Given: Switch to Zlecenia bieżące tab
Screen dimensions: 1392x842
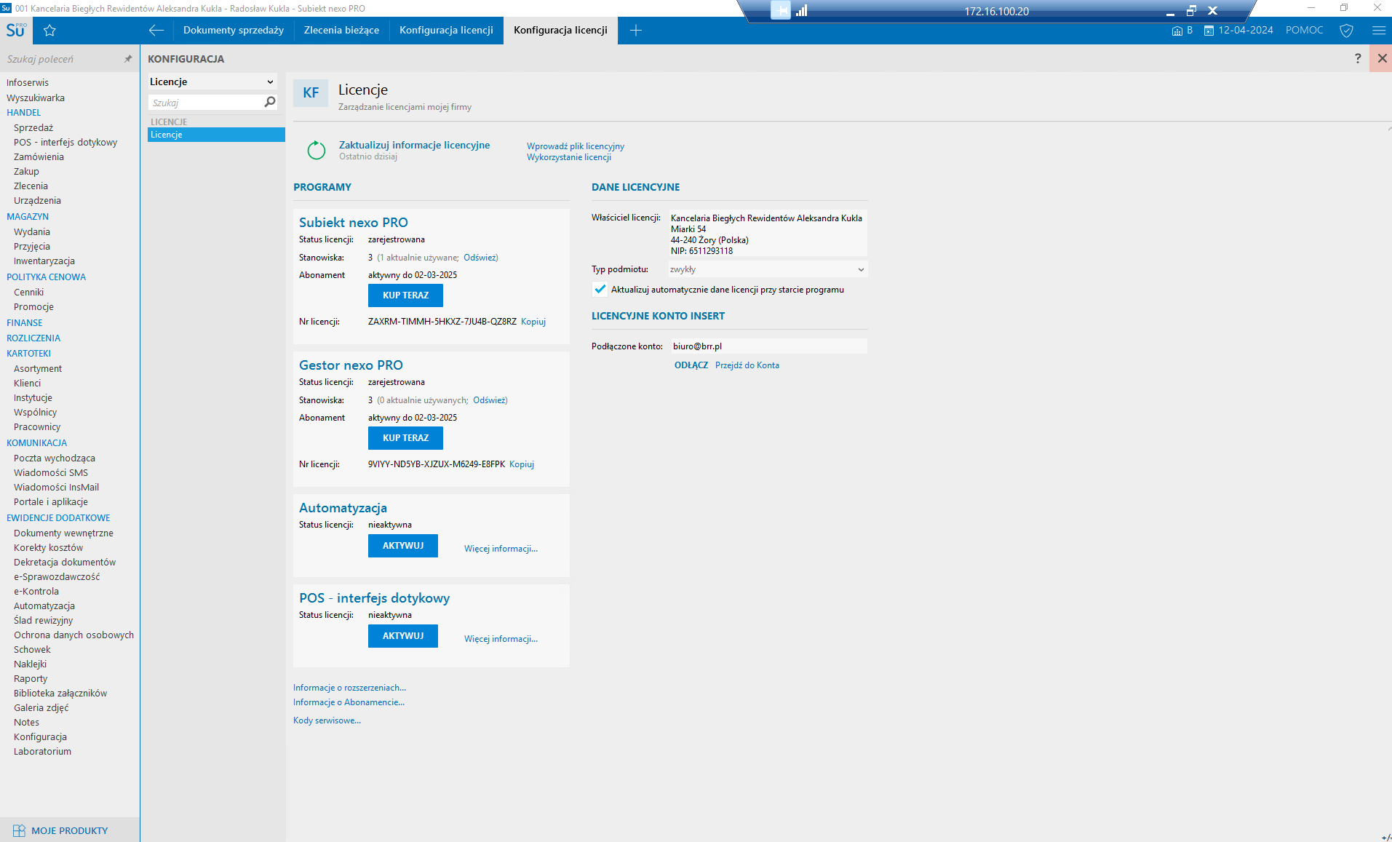Looking at the screenshot, I should (341, 31).
